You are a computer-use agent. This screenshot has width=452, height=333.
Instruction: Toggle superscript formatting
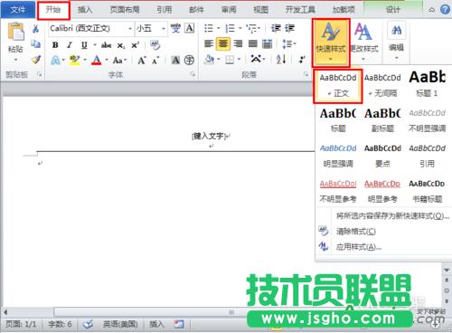pyautogui.click(x=135, y=45)
